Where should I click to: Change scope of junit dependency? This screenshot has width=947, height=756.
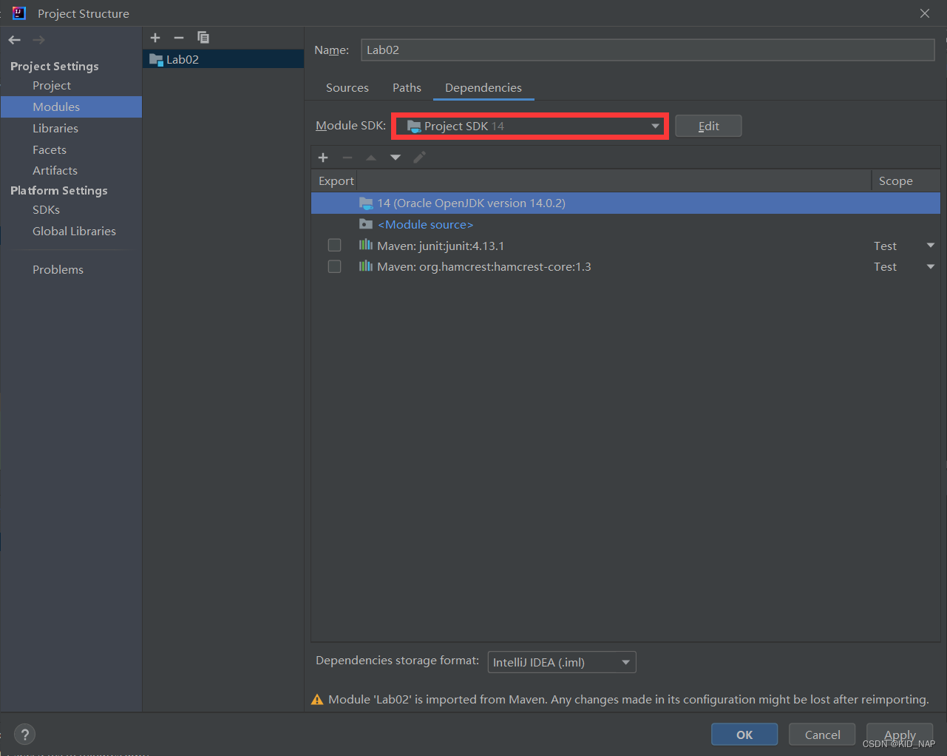930,245
